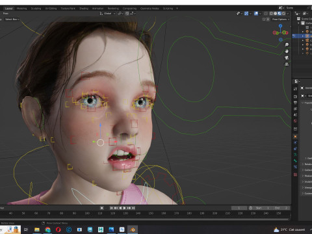This screenshot has height=234, width=312.
Task: Play the animation forward
Action: click(125, 208)
